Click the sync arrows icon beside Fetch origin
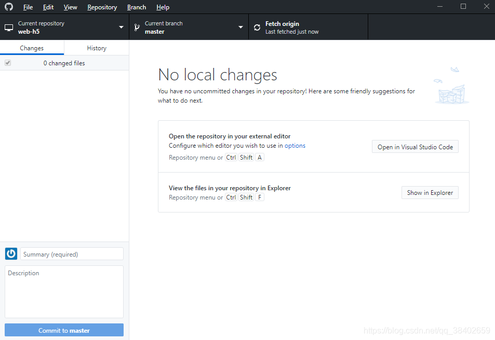This screenshot has width=495, height=340. [x=257, y=27]
